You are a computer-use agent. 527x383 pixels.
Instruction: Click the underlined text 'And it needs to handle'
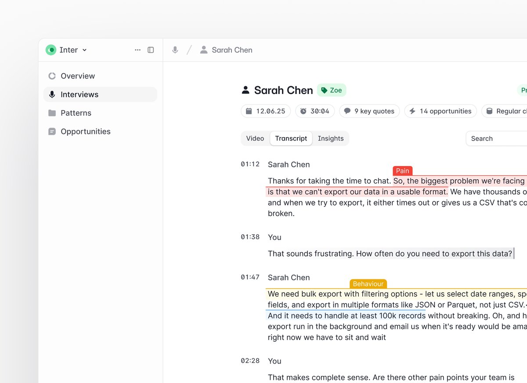307,316
